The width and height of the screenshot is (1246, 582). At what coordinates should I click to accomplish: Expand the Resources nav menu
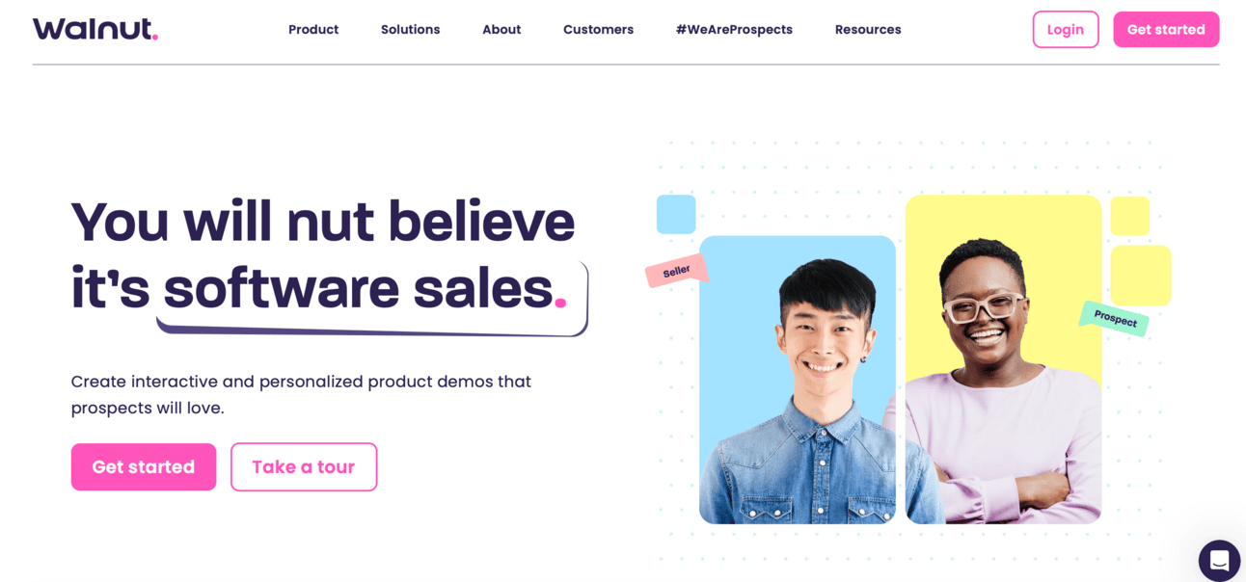click(868, 30)
